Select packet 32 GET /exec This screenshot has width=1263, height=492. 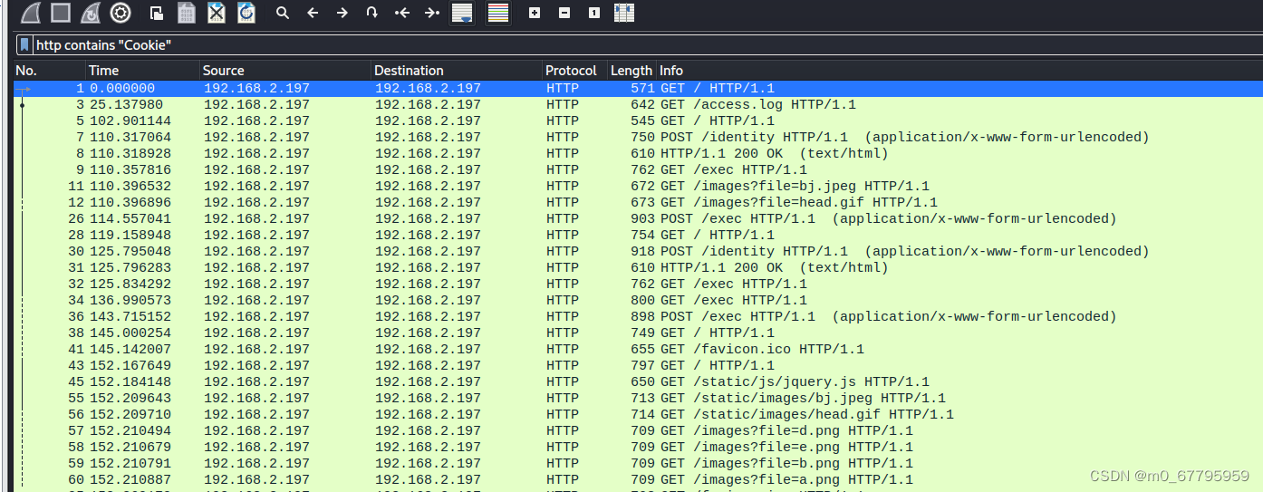tap(638, 285)
